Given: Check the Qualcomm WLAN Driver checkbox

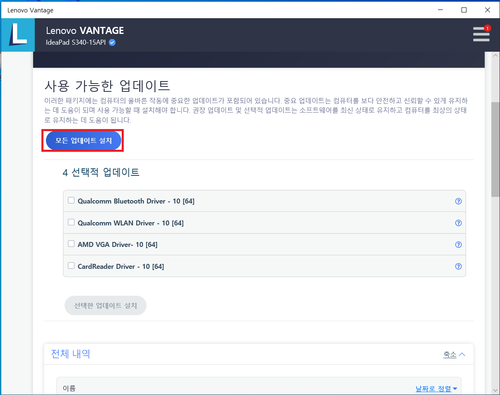Looking at the screenshot, I should [71, 222].
